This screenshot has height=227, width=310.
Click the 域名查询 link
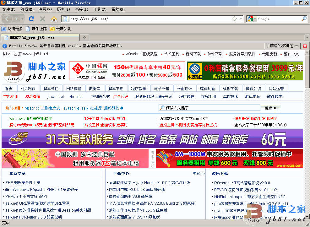pyautogui.click(x=33, y=97)
